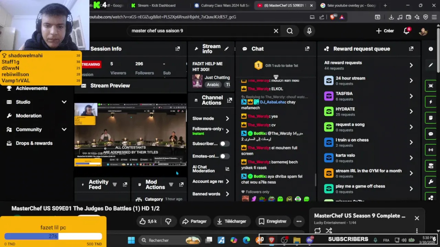Open Discord from taskbar
Viewport: 440px width, 247px height.
pos(310,240)
